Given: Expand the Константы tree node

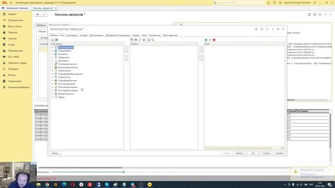Looking at the screenshot, I should 52,54.
